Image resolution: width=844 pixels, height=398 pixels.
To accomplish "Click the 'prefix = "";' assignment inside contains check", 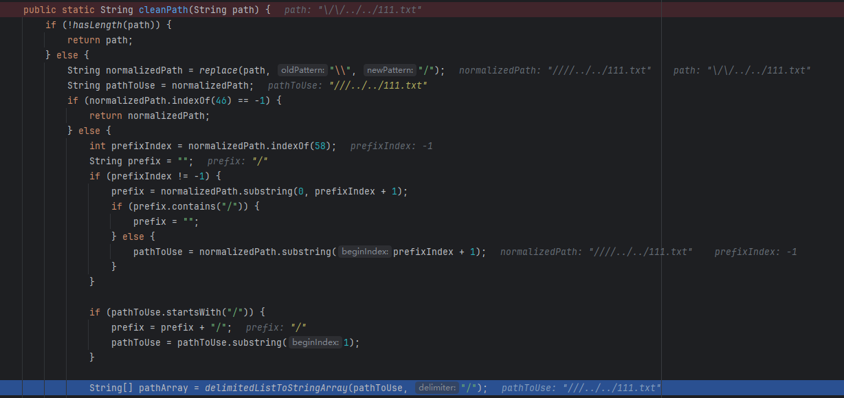I will (x=166, y=221).
